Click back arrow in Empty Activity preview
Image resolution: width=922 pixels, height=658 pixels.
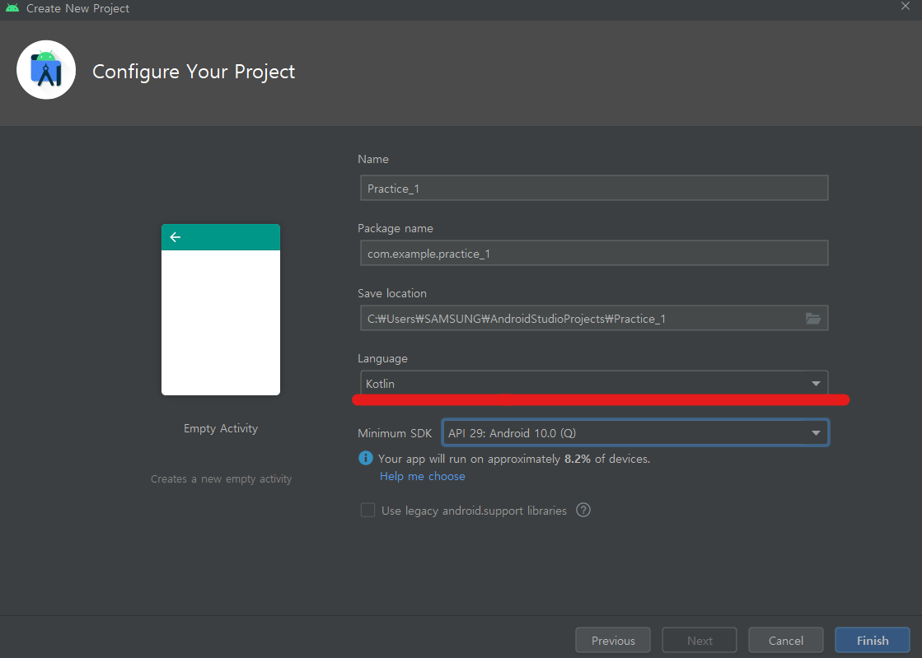tap(176, 236)
